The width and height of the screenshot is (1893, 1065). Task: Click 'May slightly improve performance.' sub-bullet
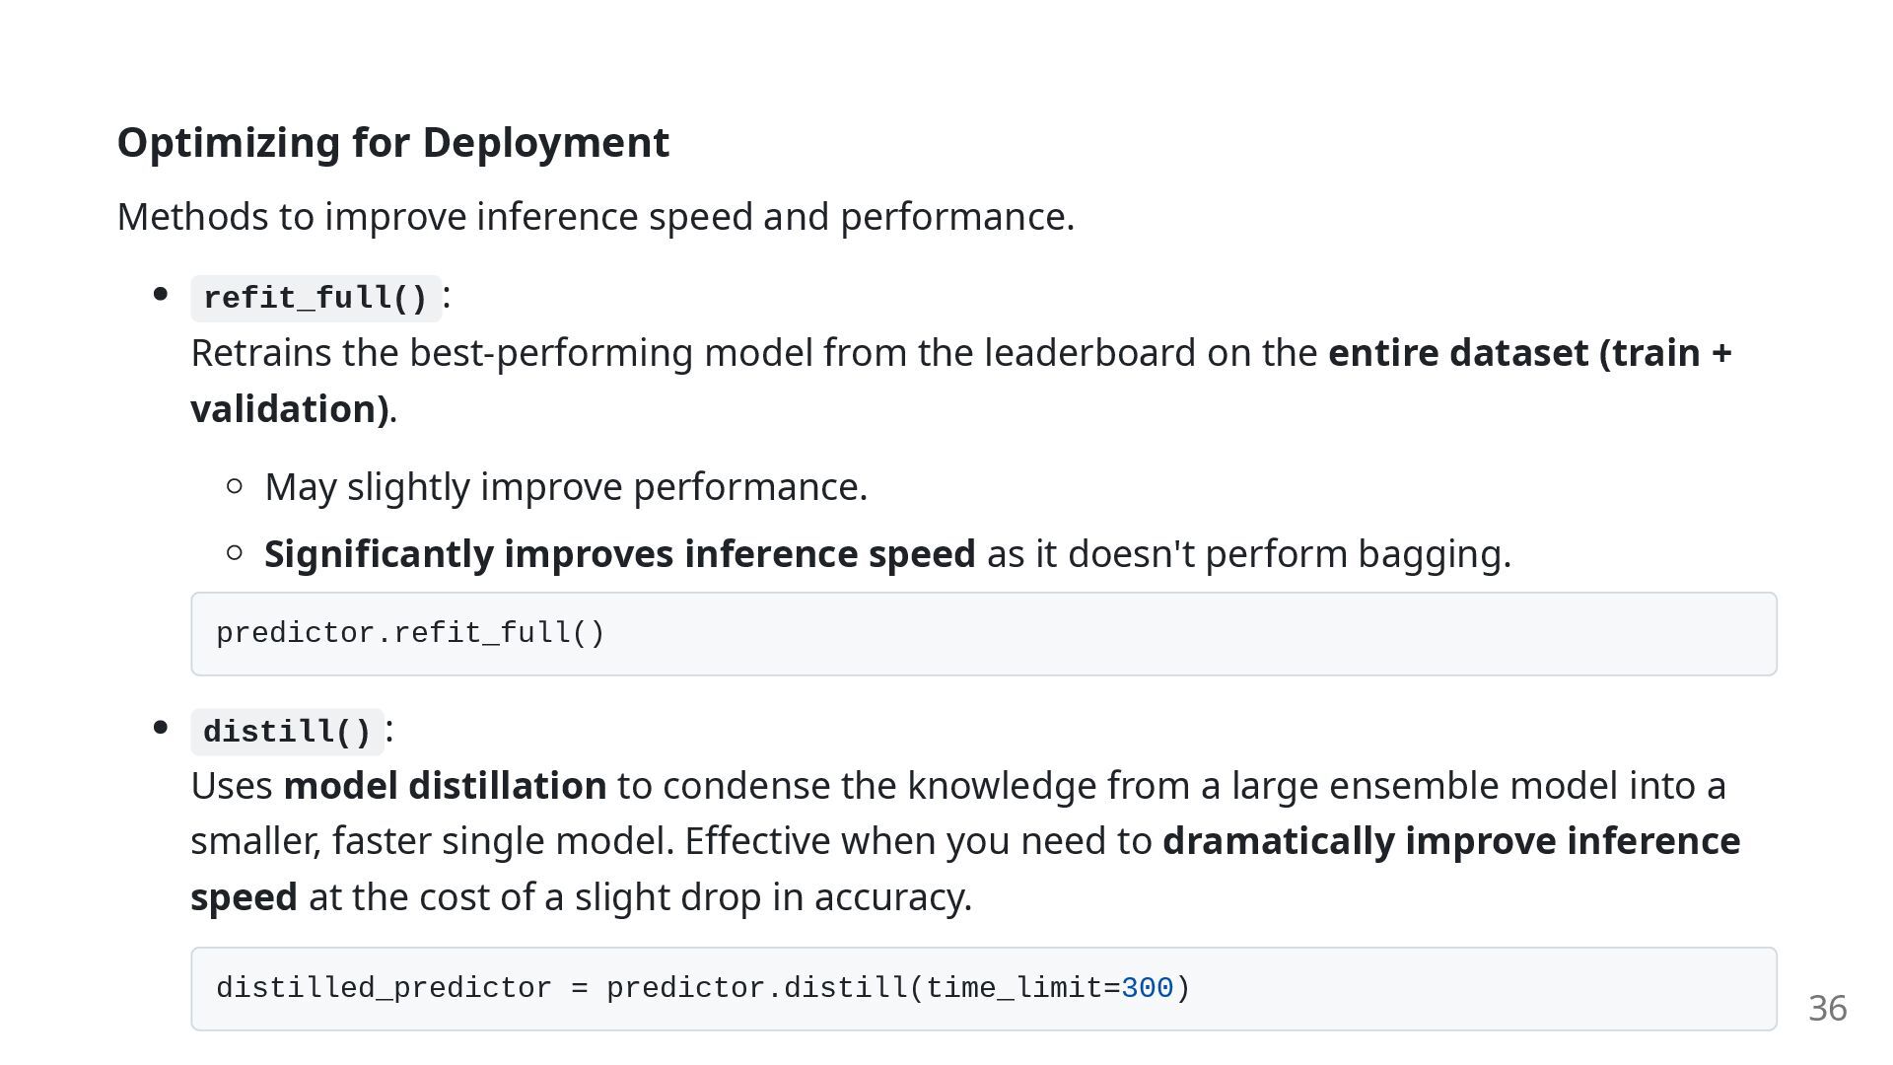pyautogui.click(x=566, y=487)
